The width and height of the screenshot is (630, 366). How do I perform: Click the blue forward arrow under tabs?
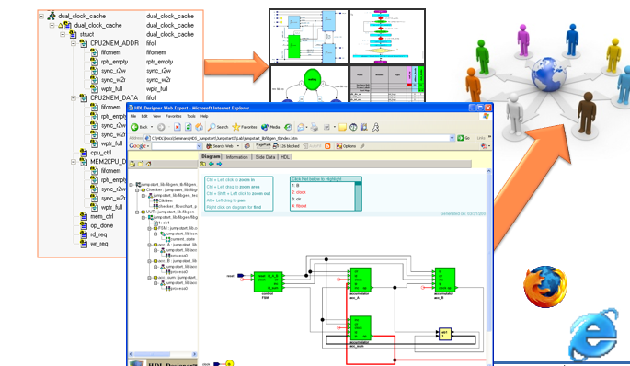point(219,164)
